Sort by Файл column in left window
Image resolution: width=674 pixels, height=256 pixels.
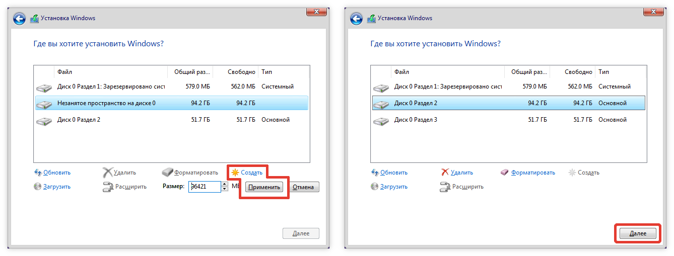coord(111,72)
